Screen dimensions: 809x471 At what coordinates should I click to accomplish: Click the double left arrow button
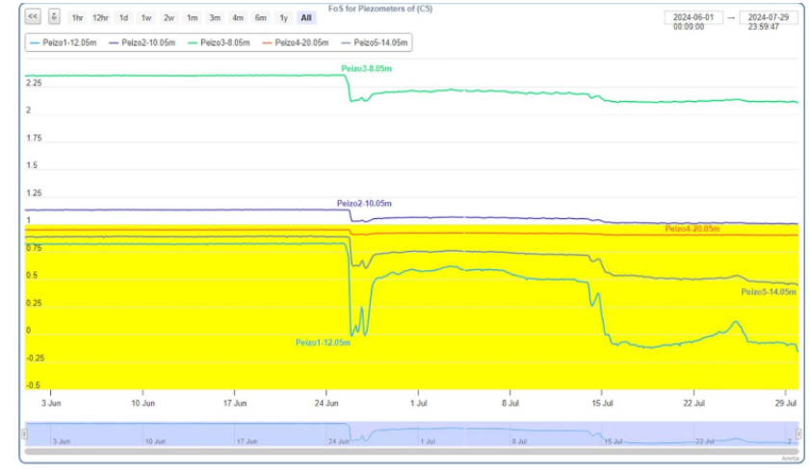tap(33, 17)
